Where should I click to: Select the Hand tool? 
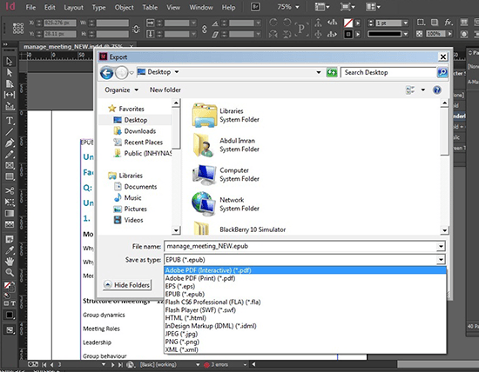point(10,262)
